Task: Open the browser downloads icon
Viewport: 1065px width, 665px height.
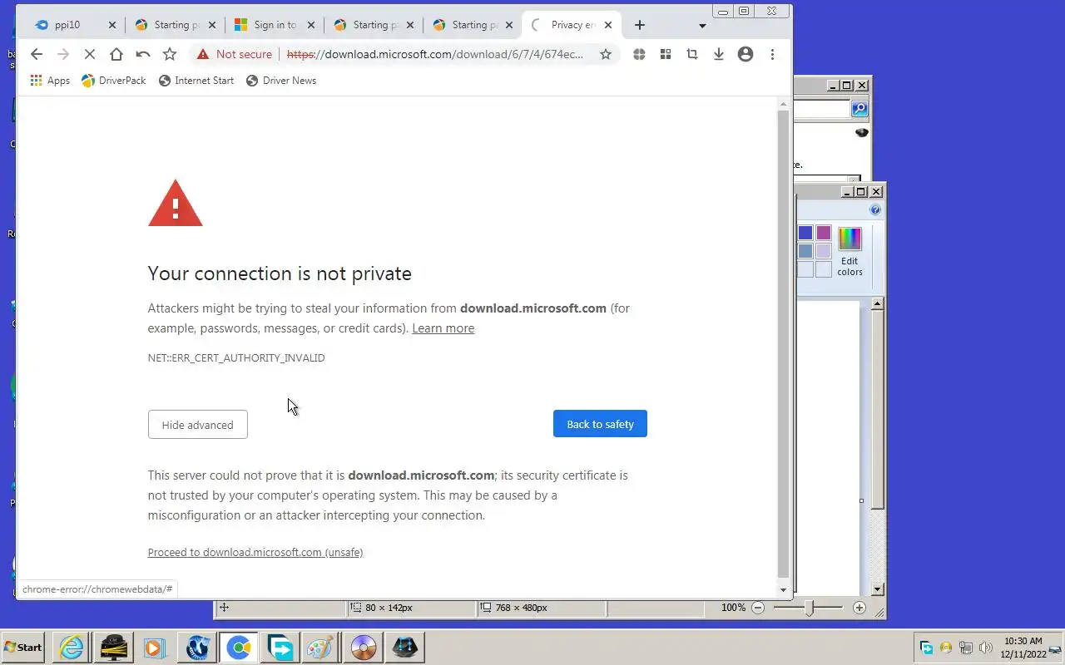Action: (x=719, y=54)
